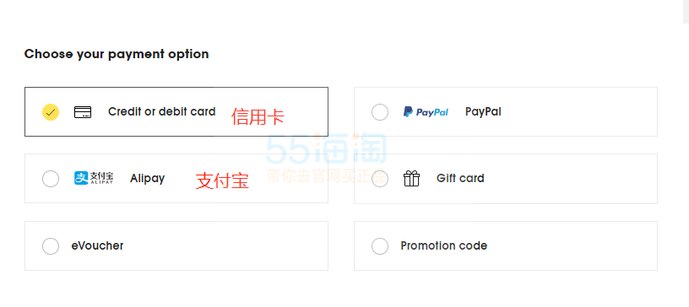Click the PayPal logo icon
The image size is (689, 307).
pyautogui.click(x=426, y=112)
